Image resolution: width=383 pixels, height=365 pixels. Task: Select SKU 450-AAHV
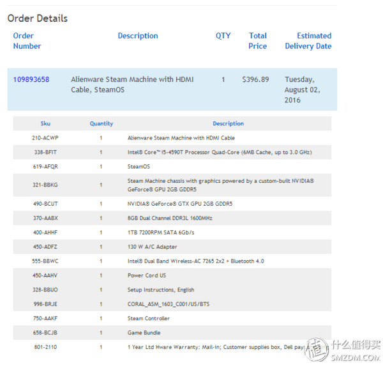[45, 276]
